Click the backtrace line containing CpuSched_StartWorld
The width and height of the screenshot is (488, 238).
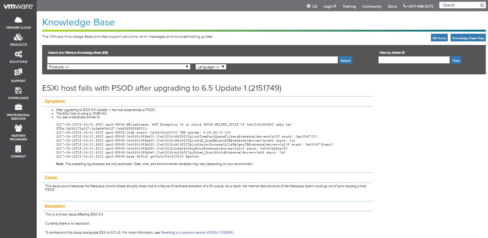pyautogui.click(x=171, y=152)
